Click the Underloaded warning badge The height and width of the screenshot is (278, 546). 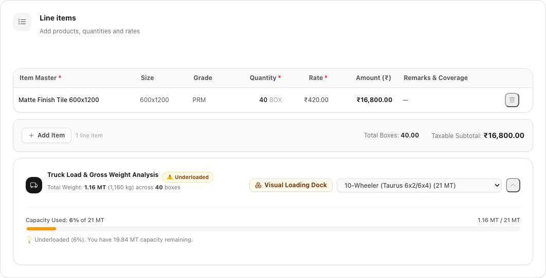click(188, 177)
